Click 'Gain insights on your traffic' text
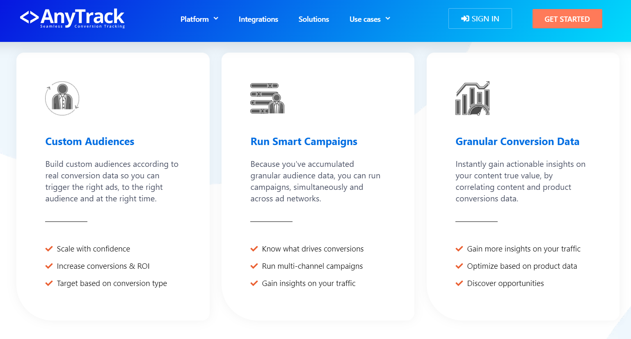 pos(309,283)
